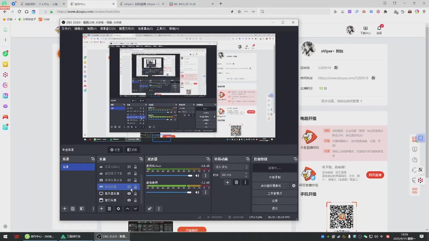Open desktop audio channel options menu

[205, 192]
